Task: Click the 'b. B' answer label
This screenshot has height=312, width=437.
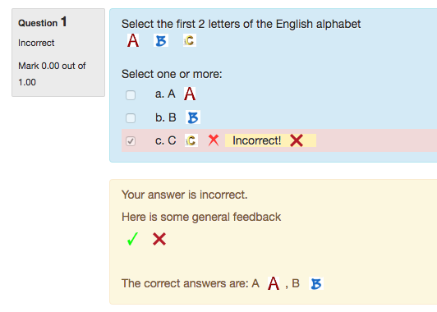Action: (x=166, y=117)
